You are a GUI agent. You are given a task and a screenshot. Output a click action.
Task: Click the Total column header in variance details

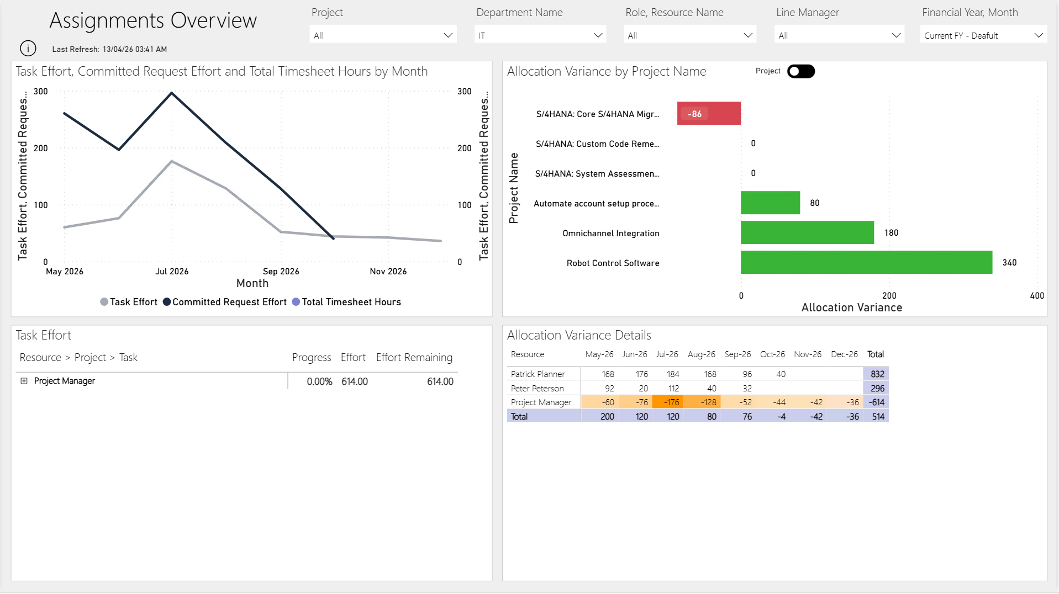[x=875, y=354]
